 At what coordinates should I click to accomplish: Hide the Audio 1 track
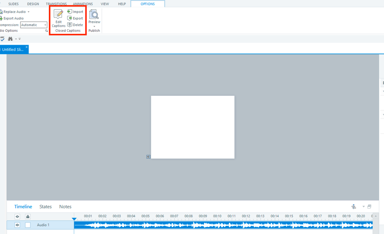click(x=17, y=225)
